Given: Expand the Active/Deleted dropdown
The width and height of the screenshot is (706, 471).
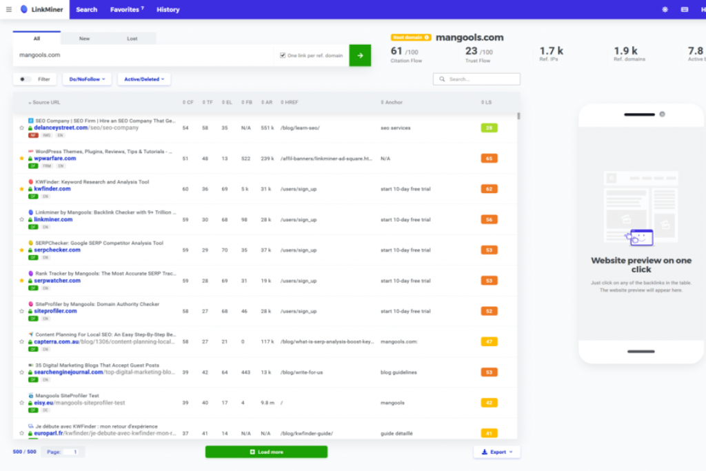Looking at the screenshot, I should coord(144,79).
